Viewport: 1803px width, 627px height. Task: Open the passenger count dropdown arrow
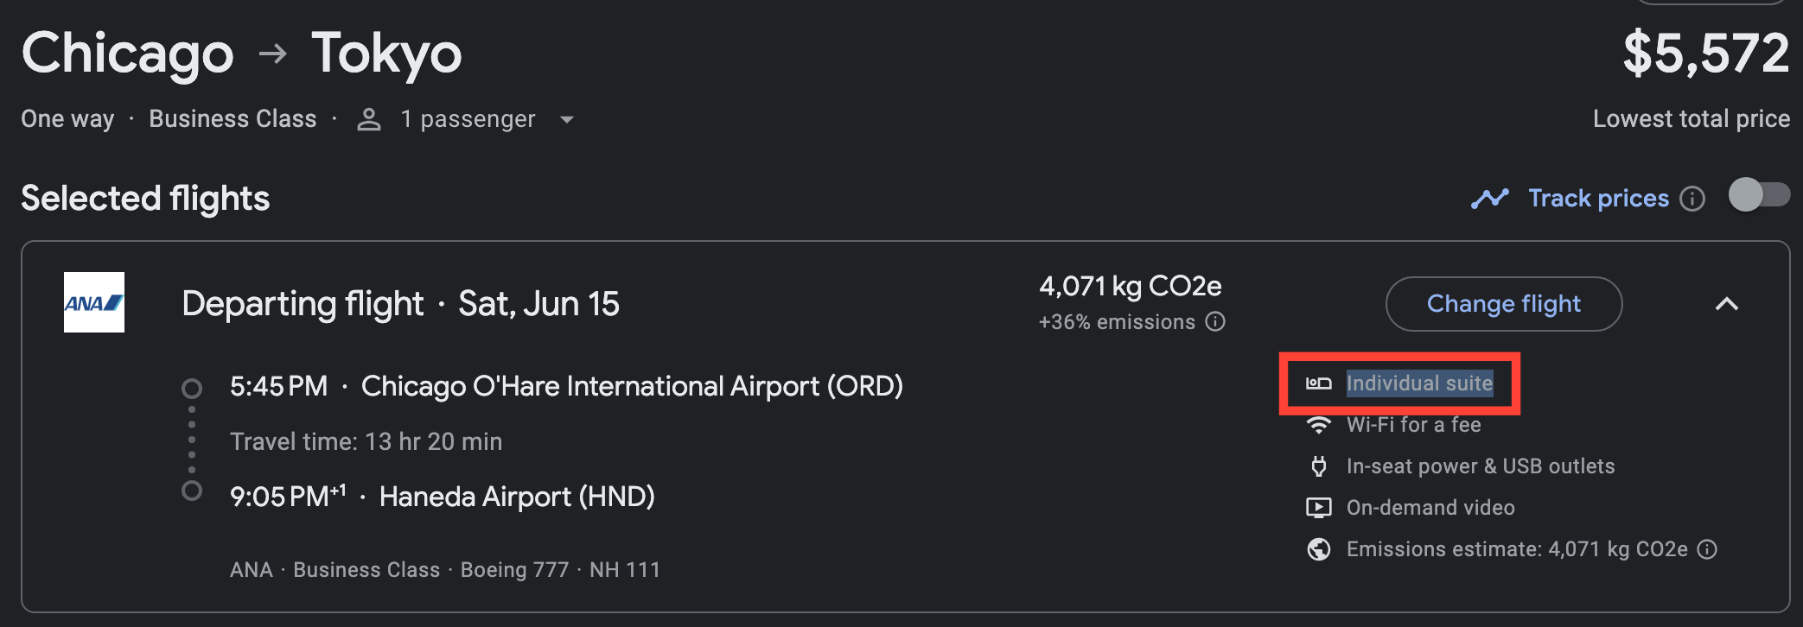(x=567, y=119)
